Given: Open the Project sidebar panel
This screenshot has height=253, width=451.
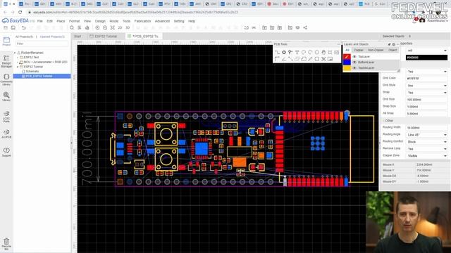Looking at the screenshot, I should (6, 41).
